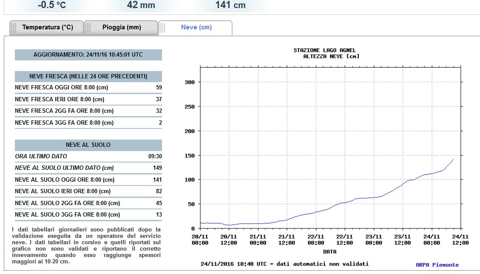
Task: Select the NEVE FRESCA 2GG FA ORE 8:00 label
Action: point(64,111)
